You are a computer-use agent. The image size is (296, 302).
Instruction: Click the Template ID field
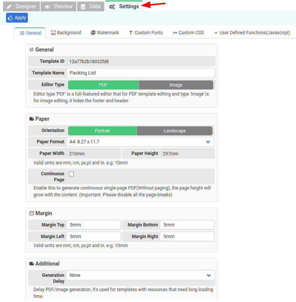[x=141, y=61]
